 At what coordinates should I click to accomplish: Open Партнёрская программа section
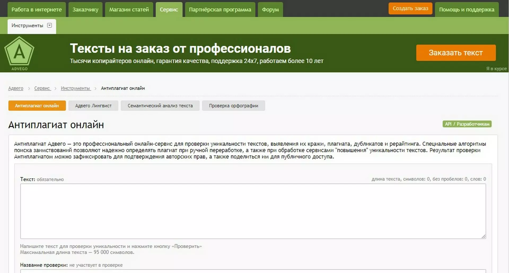click(220, 10)
